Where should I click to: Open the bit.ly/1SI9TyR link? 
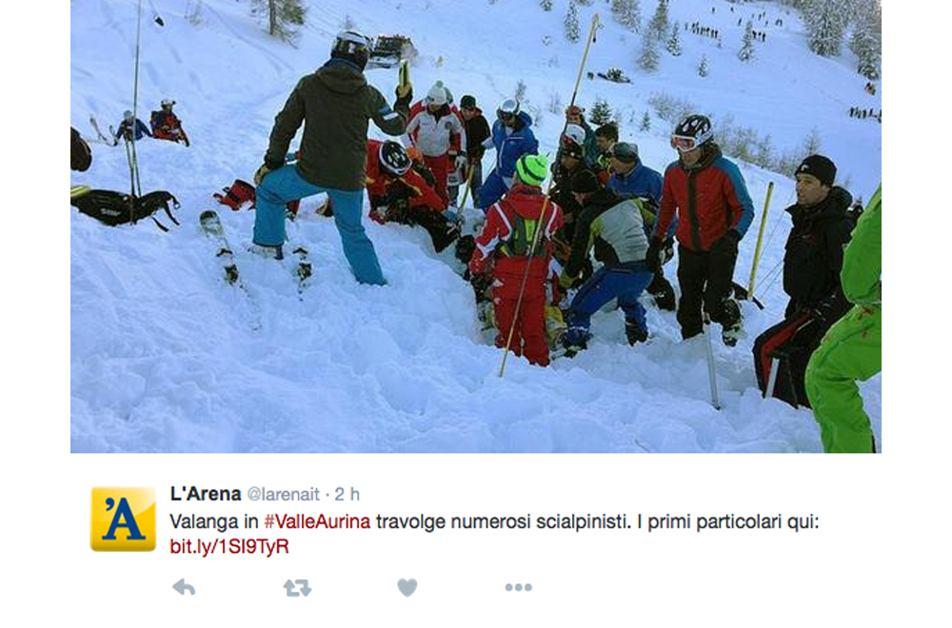click(x=228, y=547)
